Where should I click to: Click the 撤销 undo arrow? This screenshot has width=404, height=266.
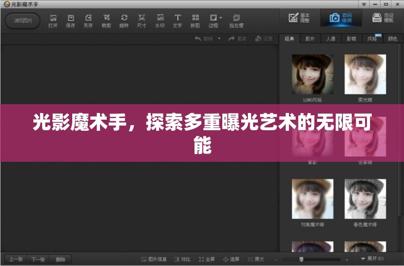[x=198, y=39]
